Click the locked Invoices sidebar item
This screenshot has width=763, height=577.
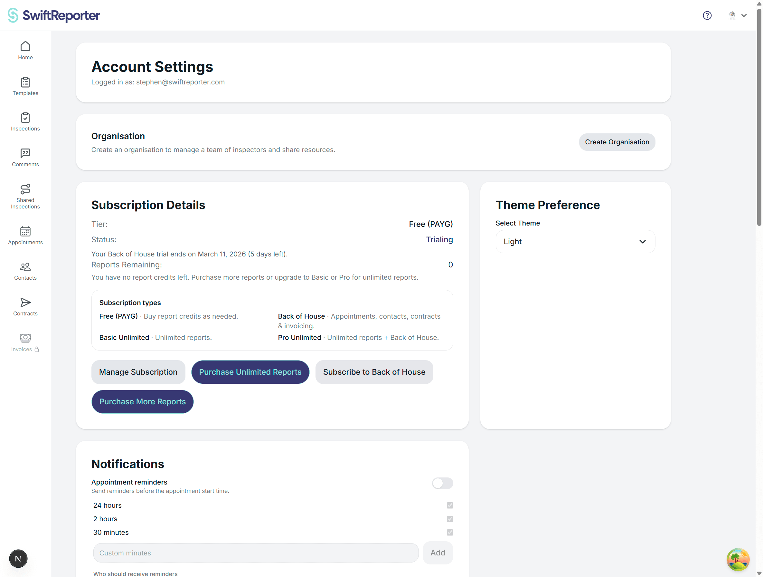[x=25, y=343]
